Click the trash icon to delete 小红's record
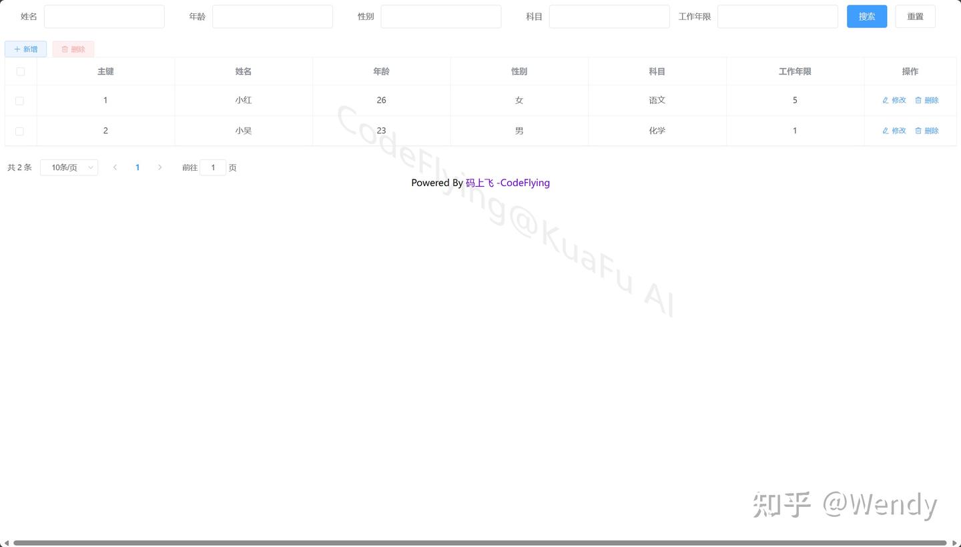This screenshot has height=547, width=961. coord(918,100)
